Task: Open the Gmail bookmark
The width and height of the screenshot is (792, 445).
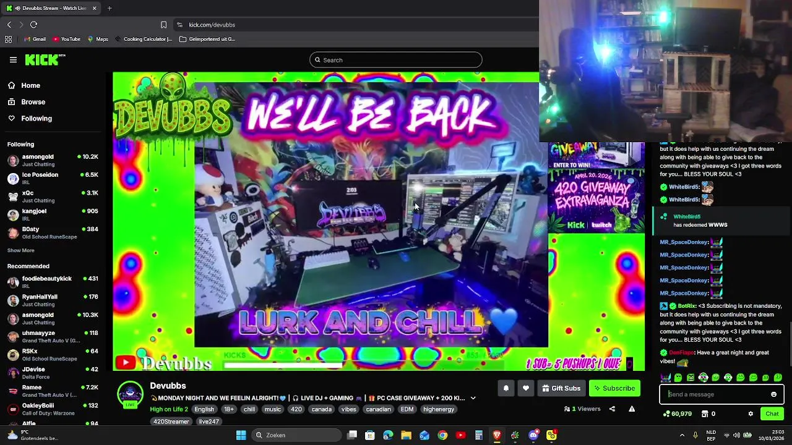Action: click(35, 39)
